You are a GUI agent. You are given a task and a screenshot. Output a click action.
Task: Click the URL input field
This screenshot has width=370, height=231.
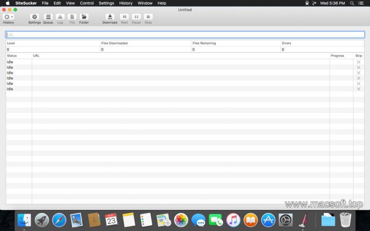(x=185, y=35)
